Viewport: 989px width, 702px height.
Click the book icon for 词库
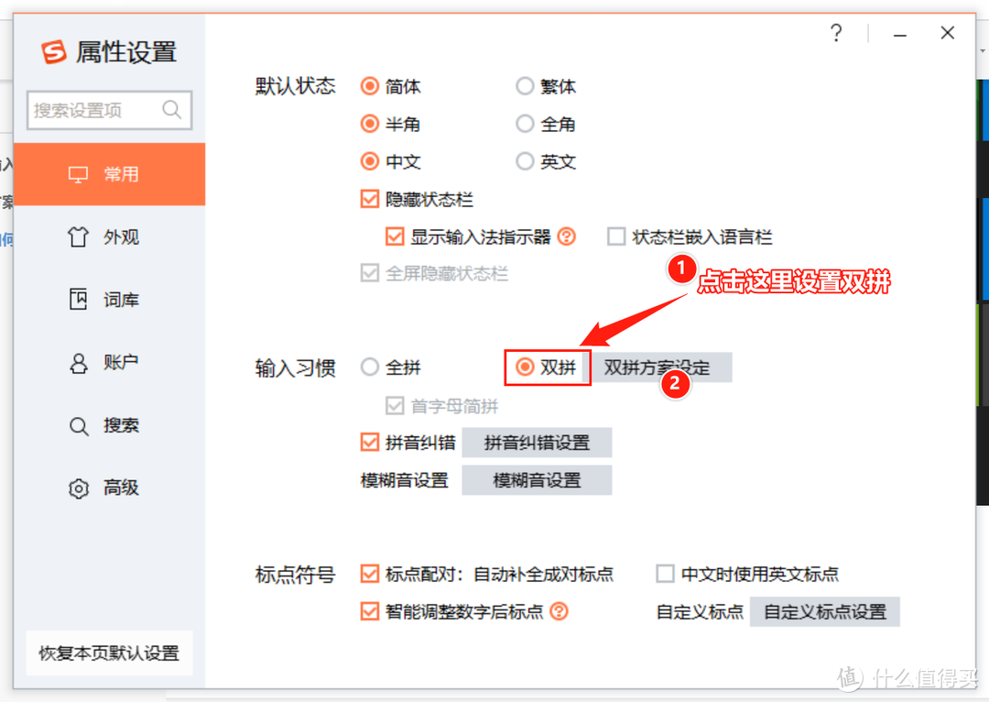78,300
